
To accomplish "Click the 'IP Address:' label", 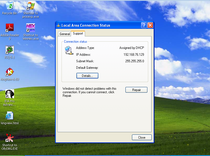I will click(x=83, y=55).
